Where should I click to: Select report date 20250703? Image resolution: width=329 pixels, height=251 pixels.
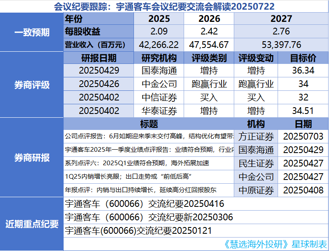click(303, 137)
